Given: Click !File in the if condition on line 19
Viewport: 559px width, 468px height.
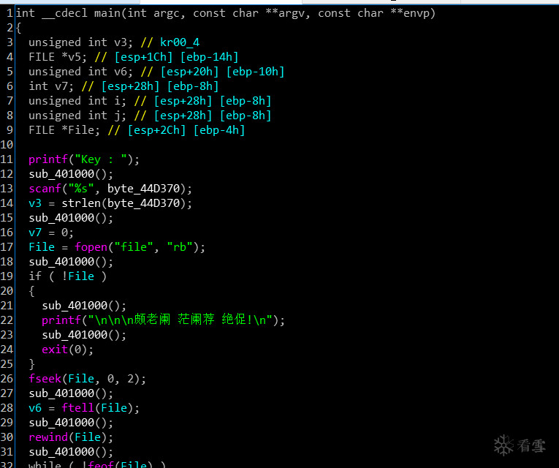Looking at the screenshot, I should [77, 276].
